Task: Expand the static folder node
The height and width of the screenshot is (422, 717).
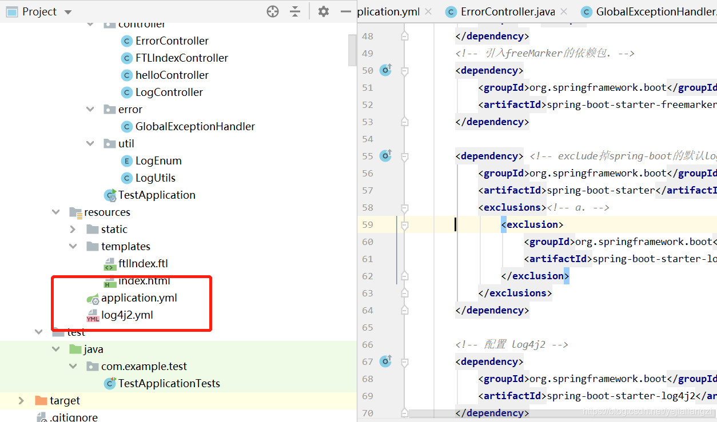Action: (73, 230)
